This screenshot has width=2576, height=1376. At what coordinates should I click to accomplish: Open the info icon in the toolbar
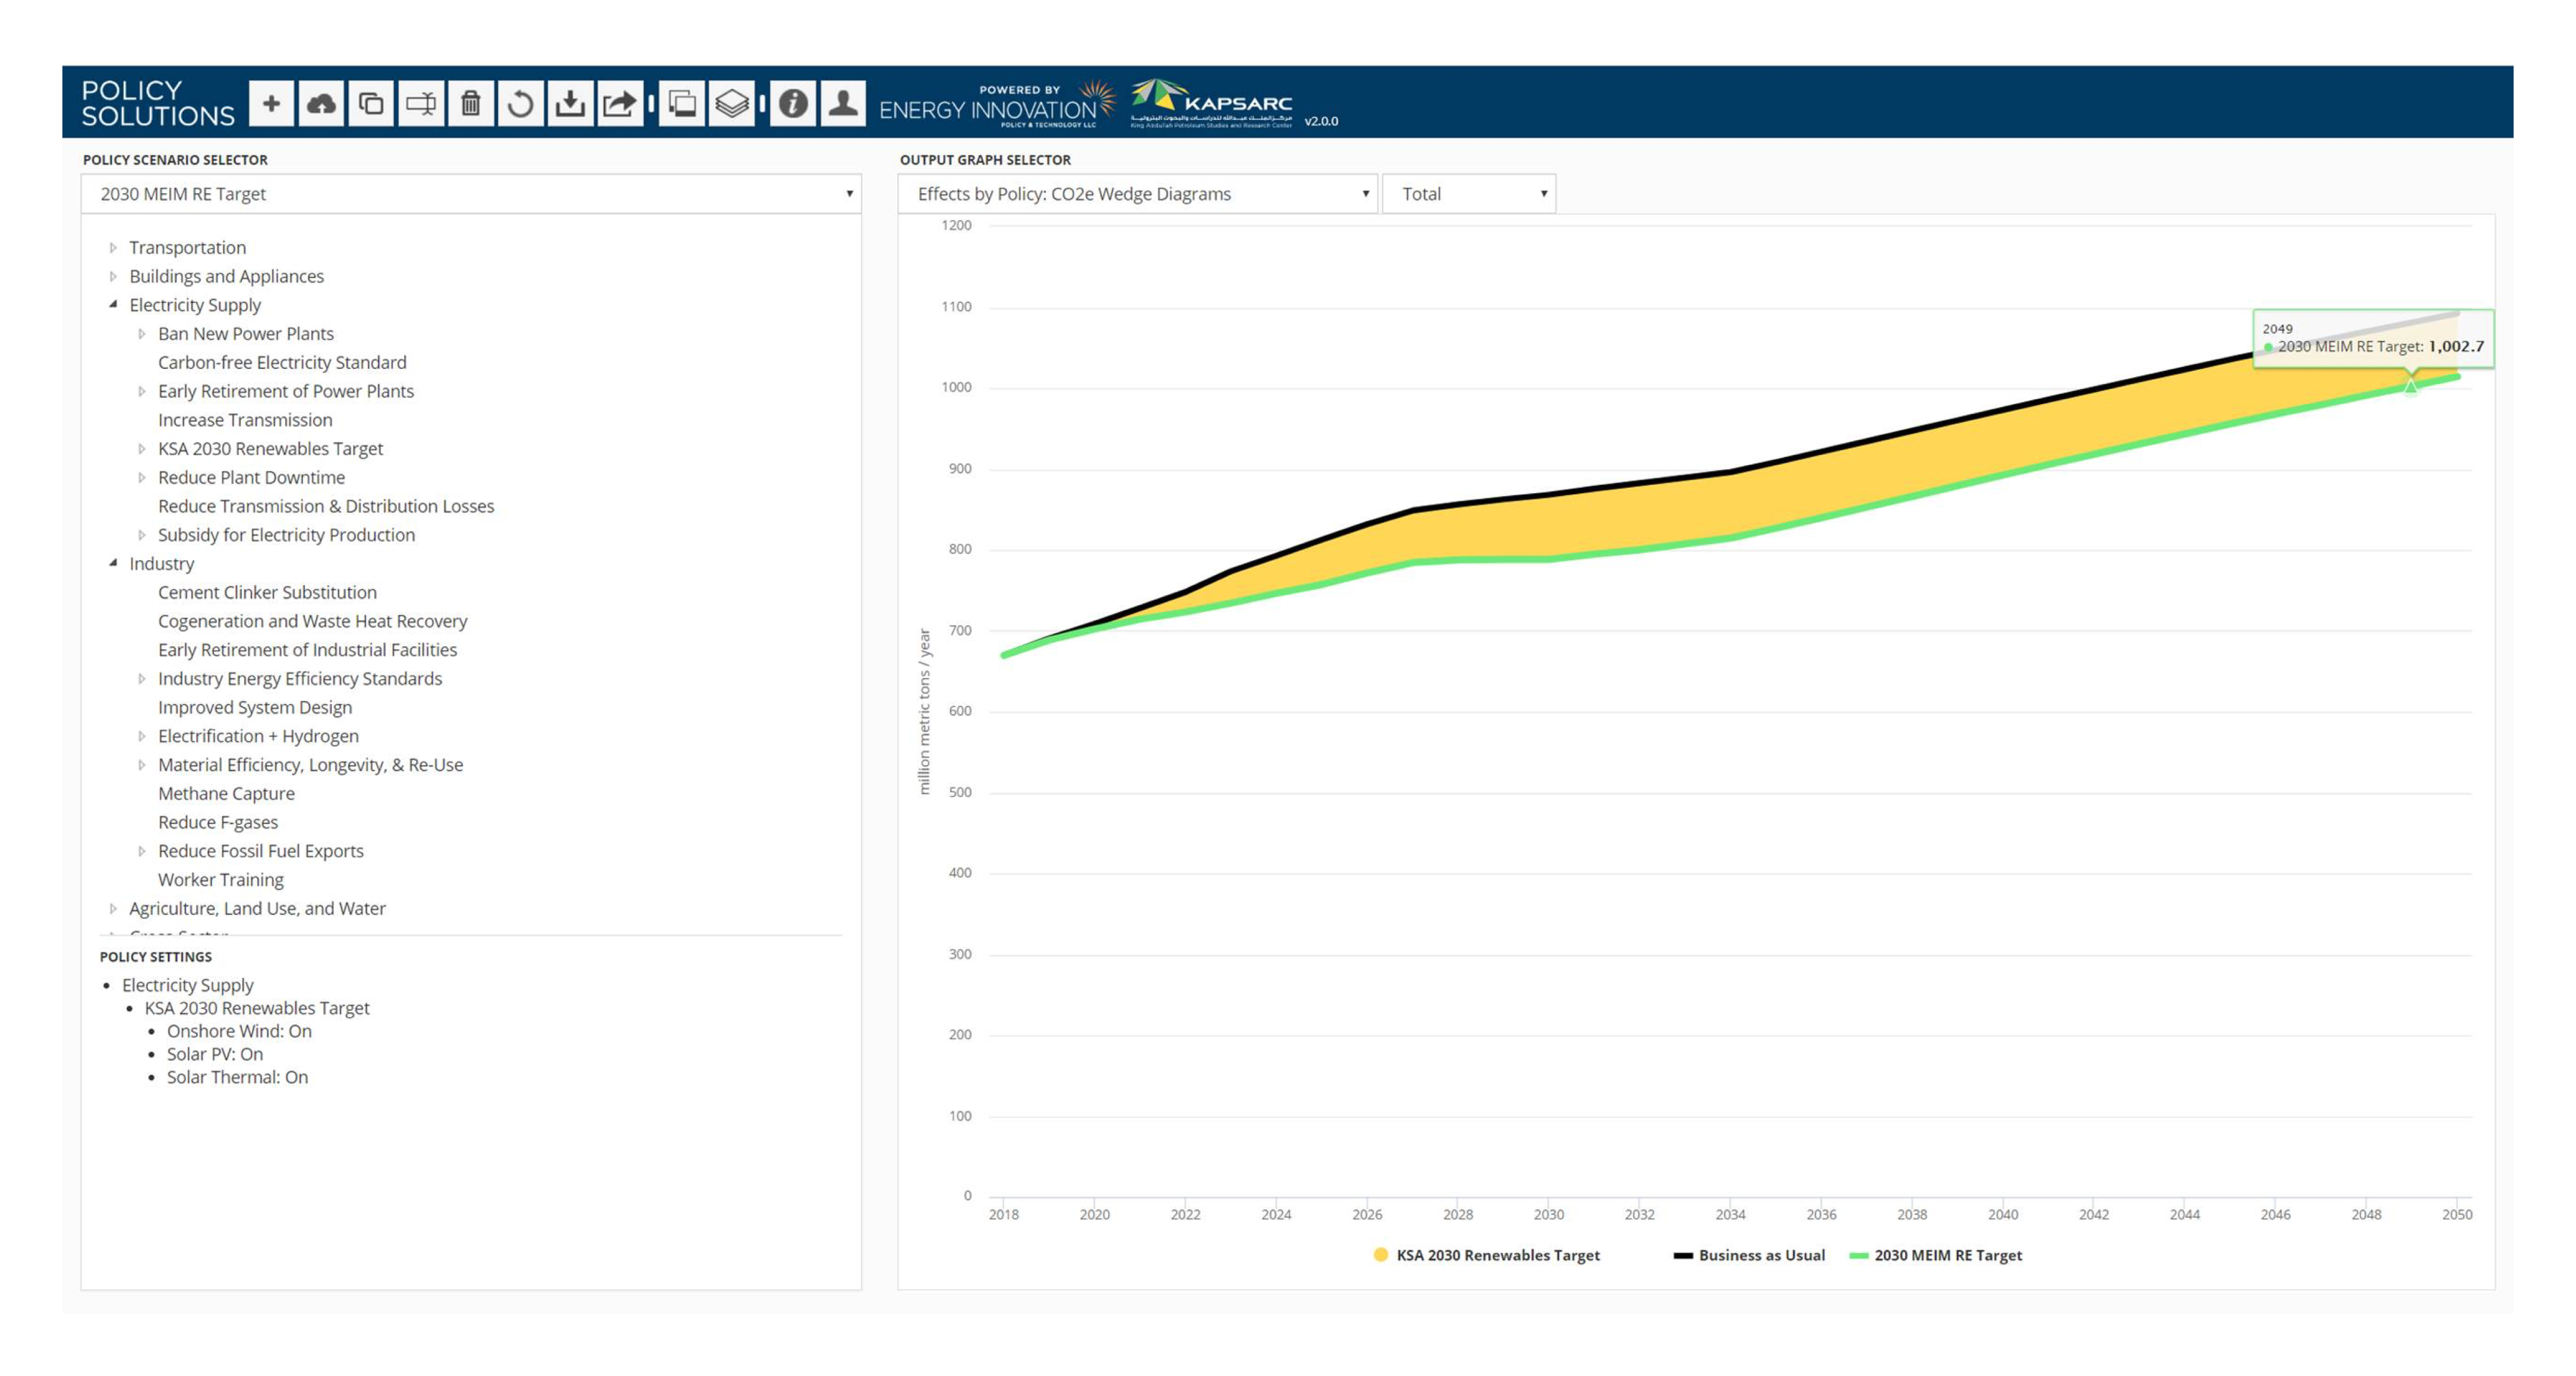793,103
